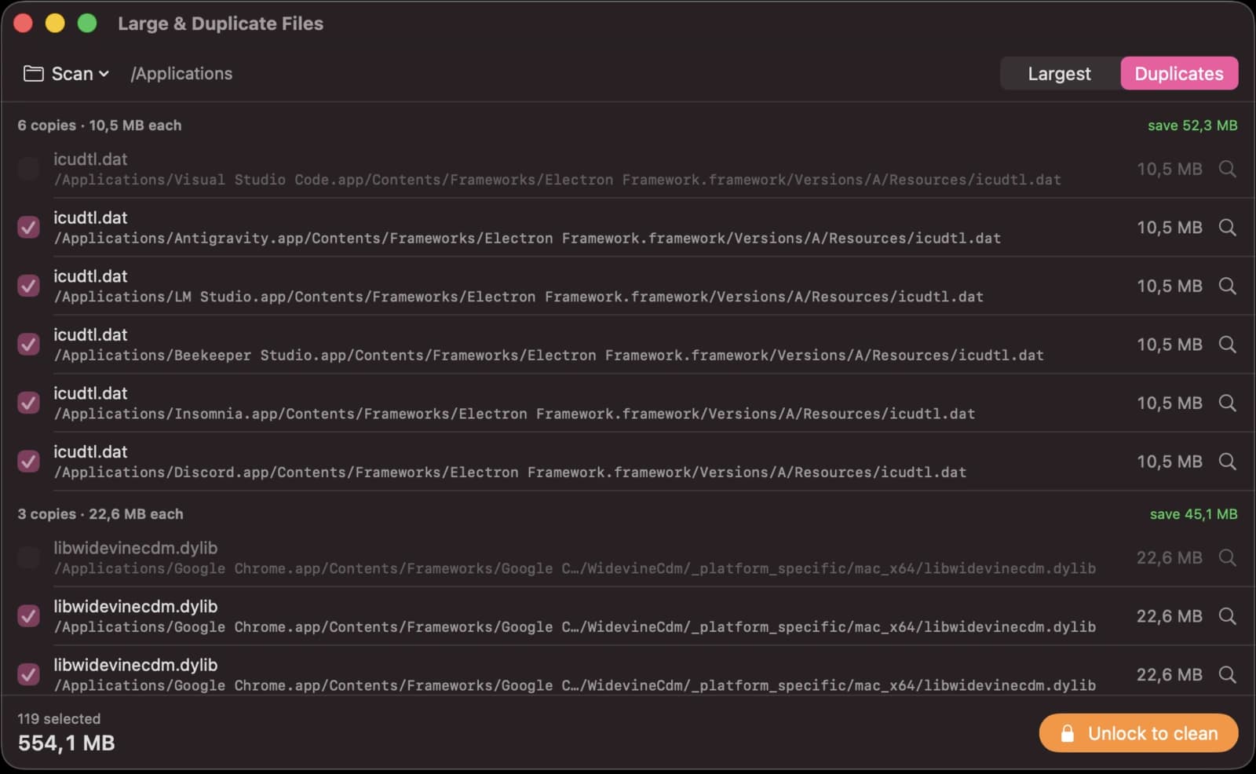Switch to the Largest tab
This screenshot has width=1256, height=774.
pos(1059,74)
